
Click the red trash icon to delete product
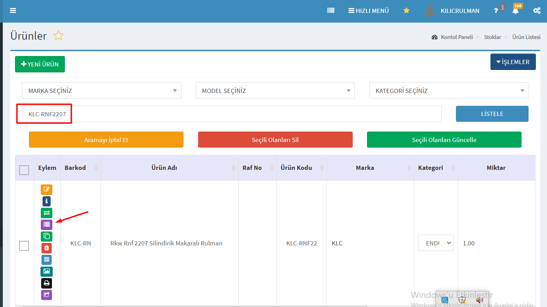click(46, 248)
